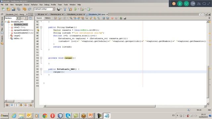
Task: Open the Debug Project dropdown arrow
Action: pos(85,9)
